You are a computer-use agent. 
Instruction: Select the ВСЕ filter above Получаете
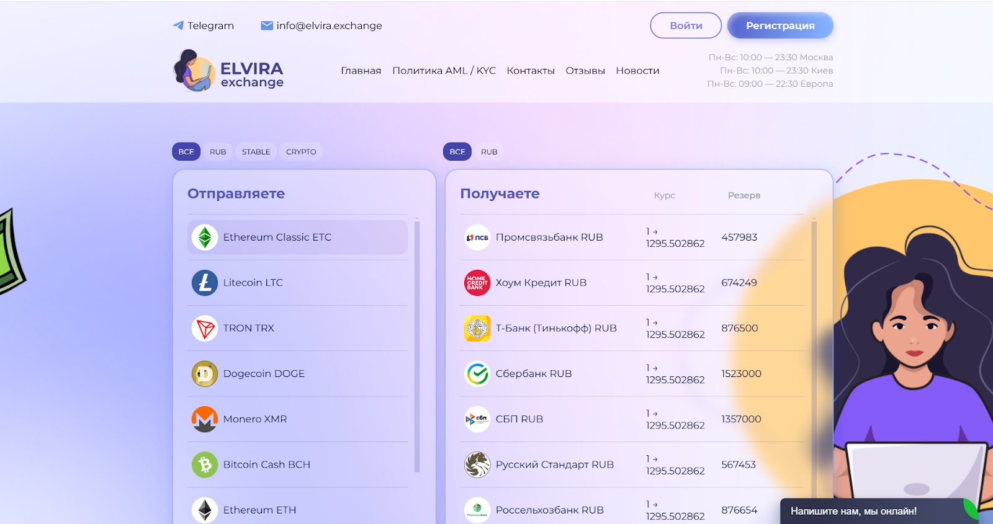coord(457,151)
